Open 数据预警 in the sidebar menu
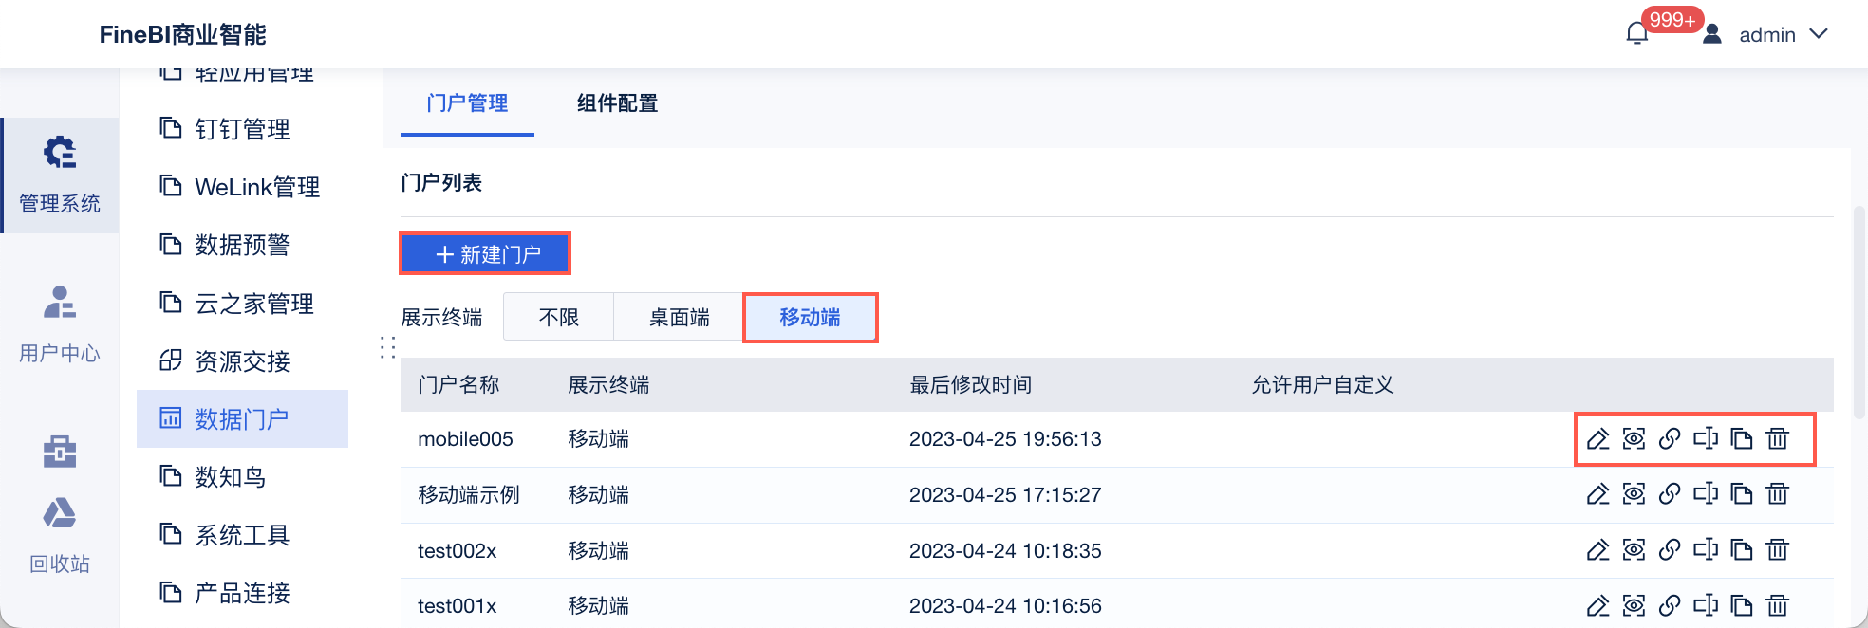 (x=242, y=245)
